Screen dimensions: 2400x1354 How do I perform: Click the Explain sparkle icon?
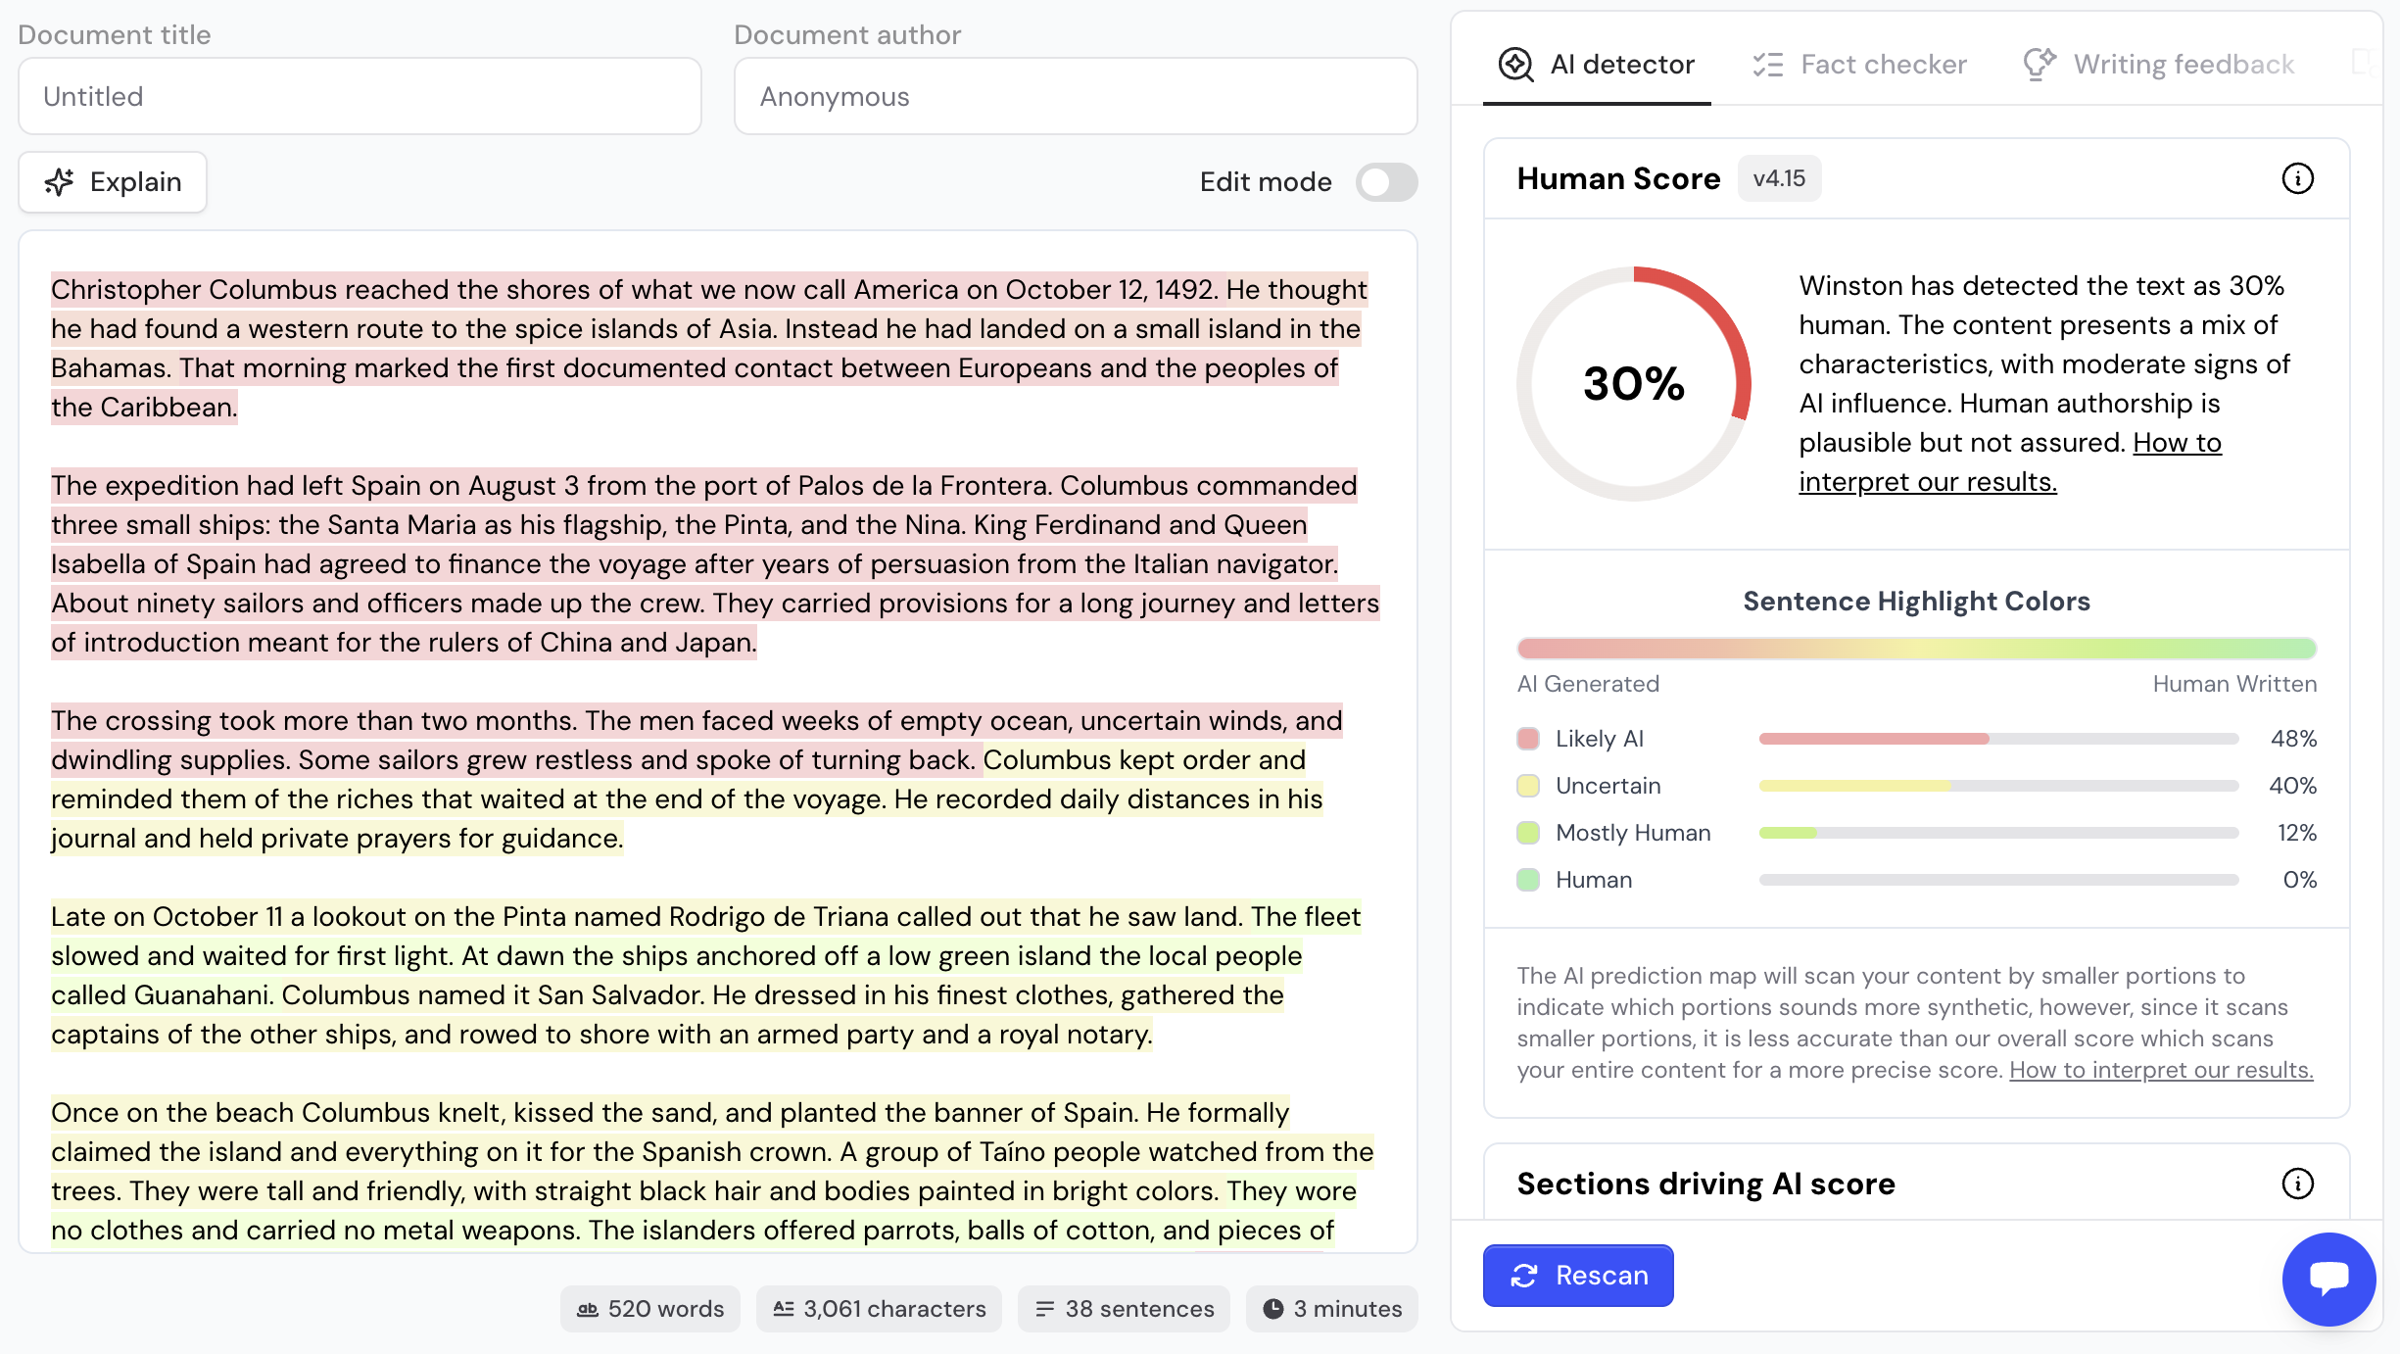(59, 182)
